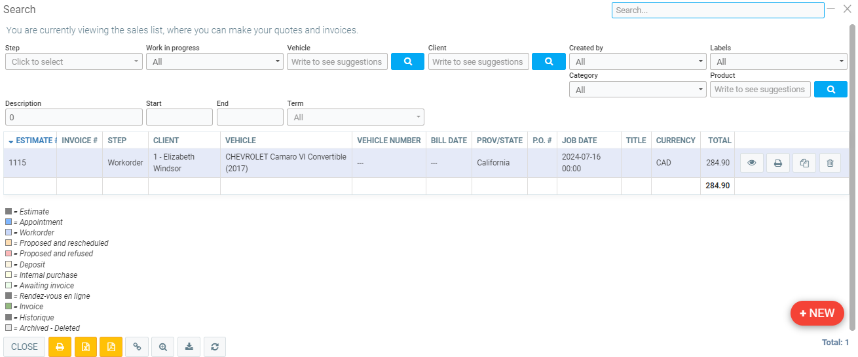Refresh the sales list
The image size is (858, 357).
215,347
